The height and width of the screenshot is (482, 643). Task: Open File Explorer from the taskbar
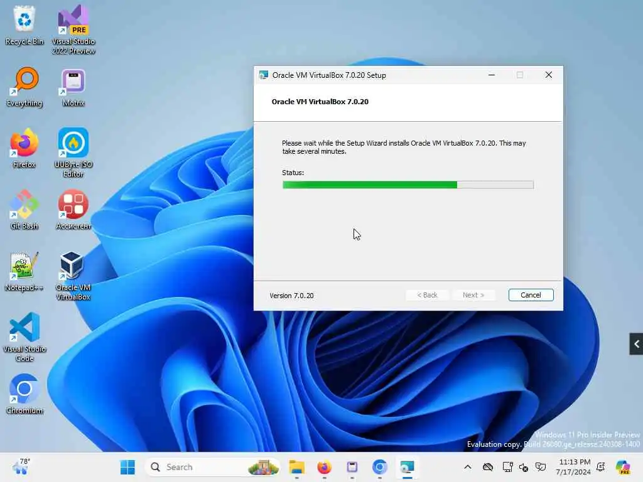tap(296, 467)
